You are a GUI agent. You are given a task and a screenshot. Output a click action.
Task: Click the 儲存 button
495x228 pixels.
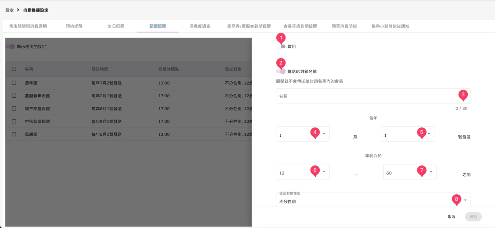(473, 217)
